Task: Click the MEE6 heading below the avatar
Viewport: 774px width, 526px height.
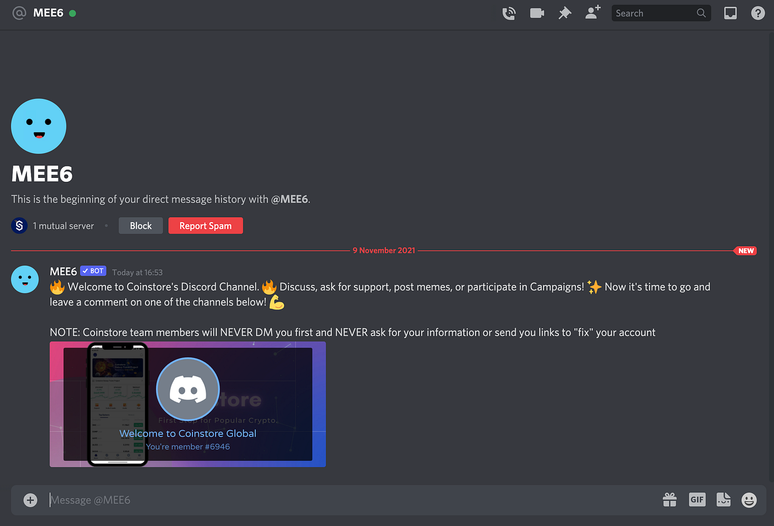Action: [x=42, y=174]
